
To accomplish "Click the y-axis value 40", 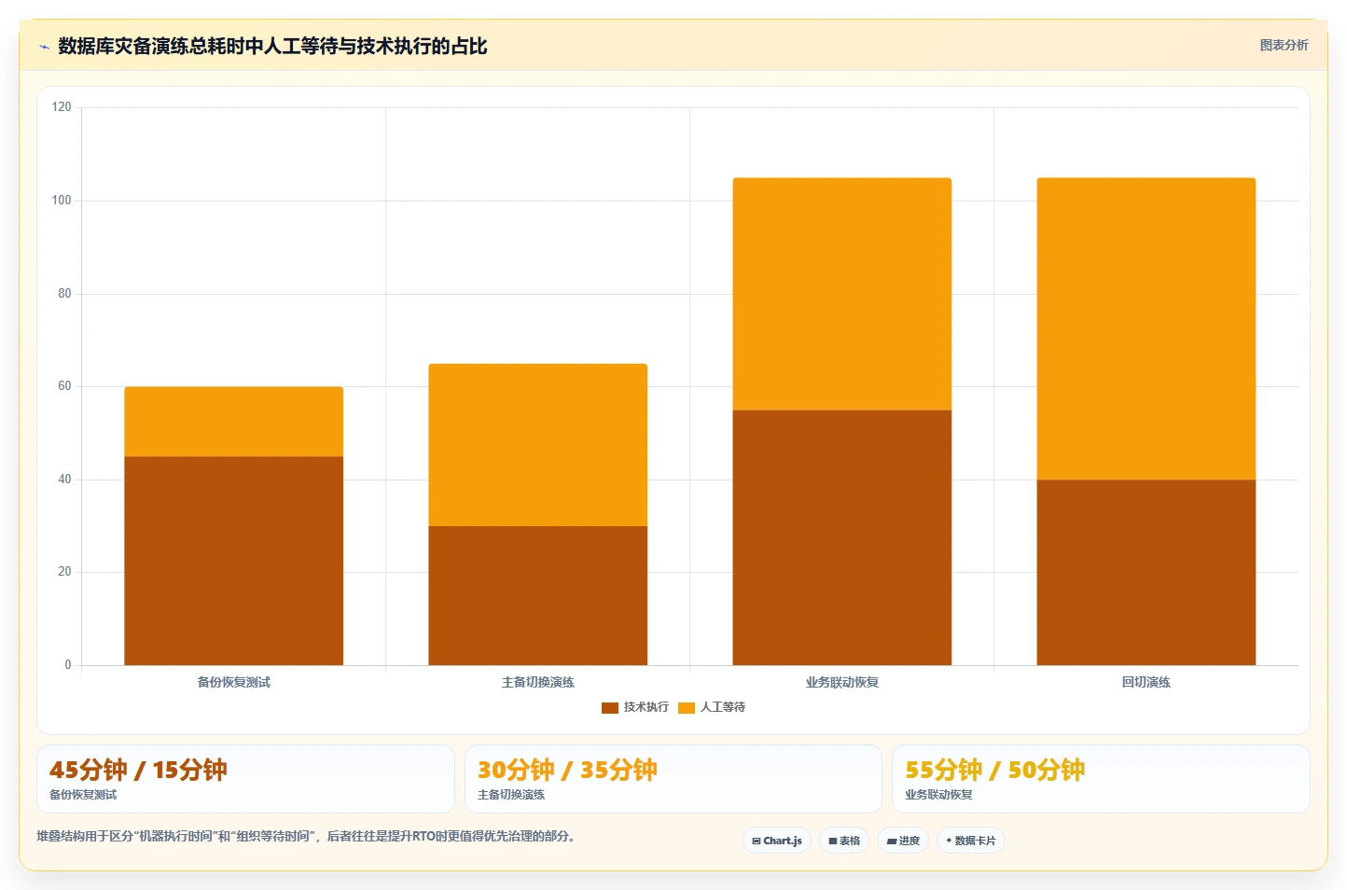I will [x=64, y=480].
